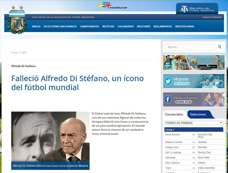
Task: Switch to the Selecciones tab
Action: coord(198,114)
